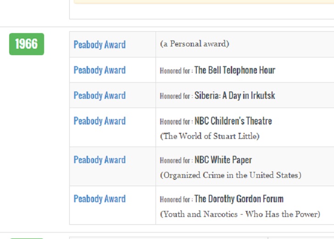Screen dimensions: 334x239
Task: Click NBC White Paper title
Action: 223,159
